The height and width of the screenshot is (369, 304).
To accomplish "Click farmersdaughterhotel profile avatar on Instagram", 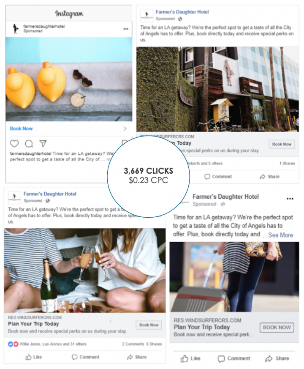I will tap(16, 28).
